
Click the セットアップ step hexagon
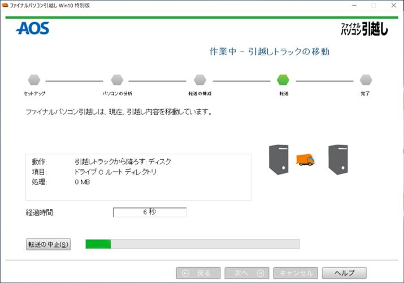click(34, 80)
